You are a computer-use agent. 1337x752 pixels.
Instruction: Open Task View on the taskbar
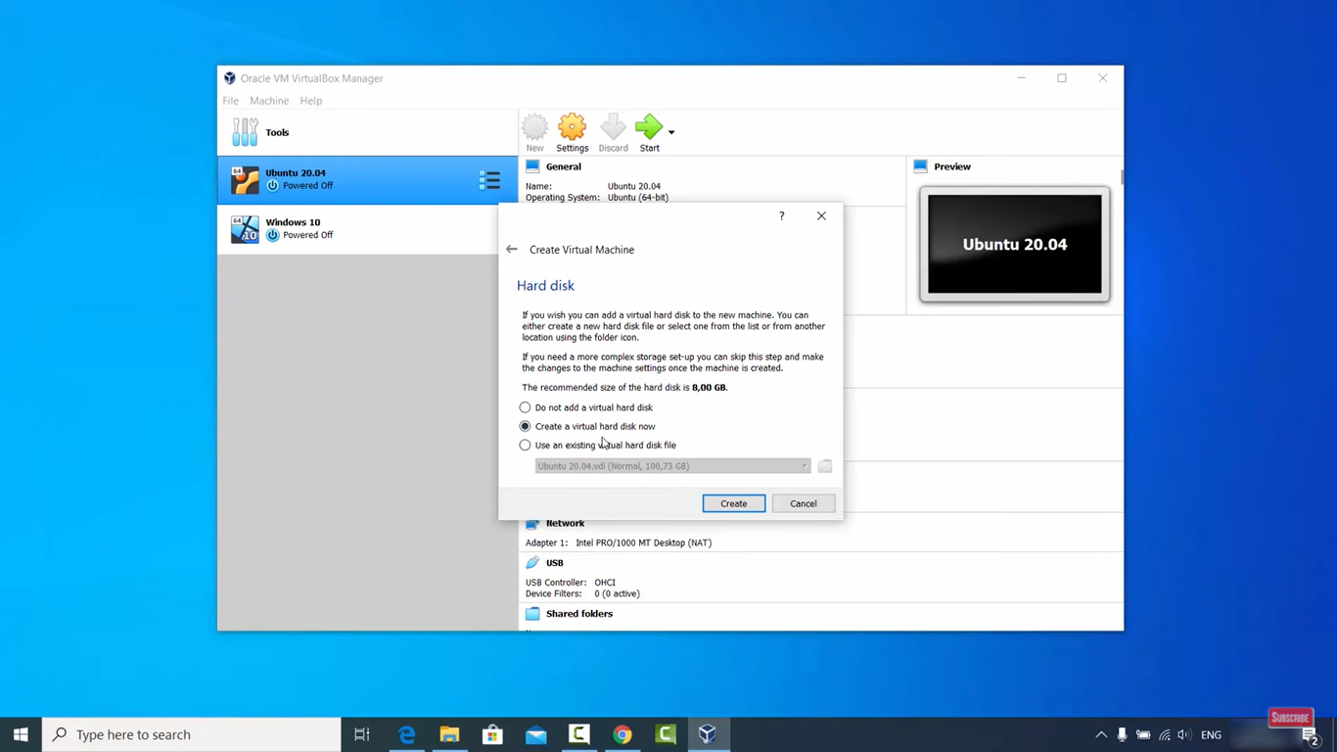362,734
